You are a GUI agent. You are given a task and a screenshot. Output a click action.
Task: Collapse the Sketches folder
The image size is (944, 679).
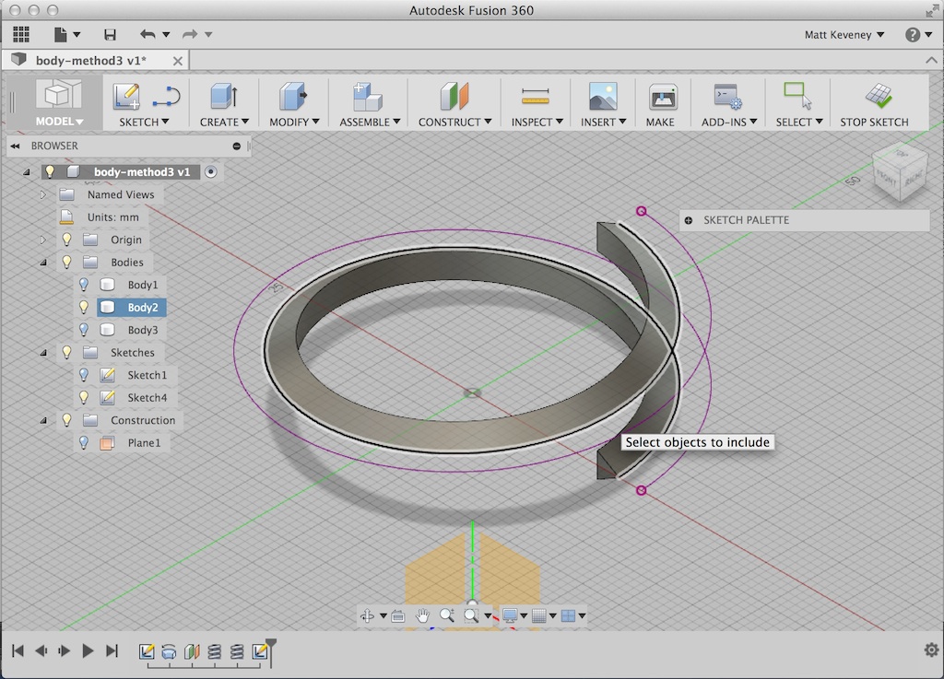(43, 353)
